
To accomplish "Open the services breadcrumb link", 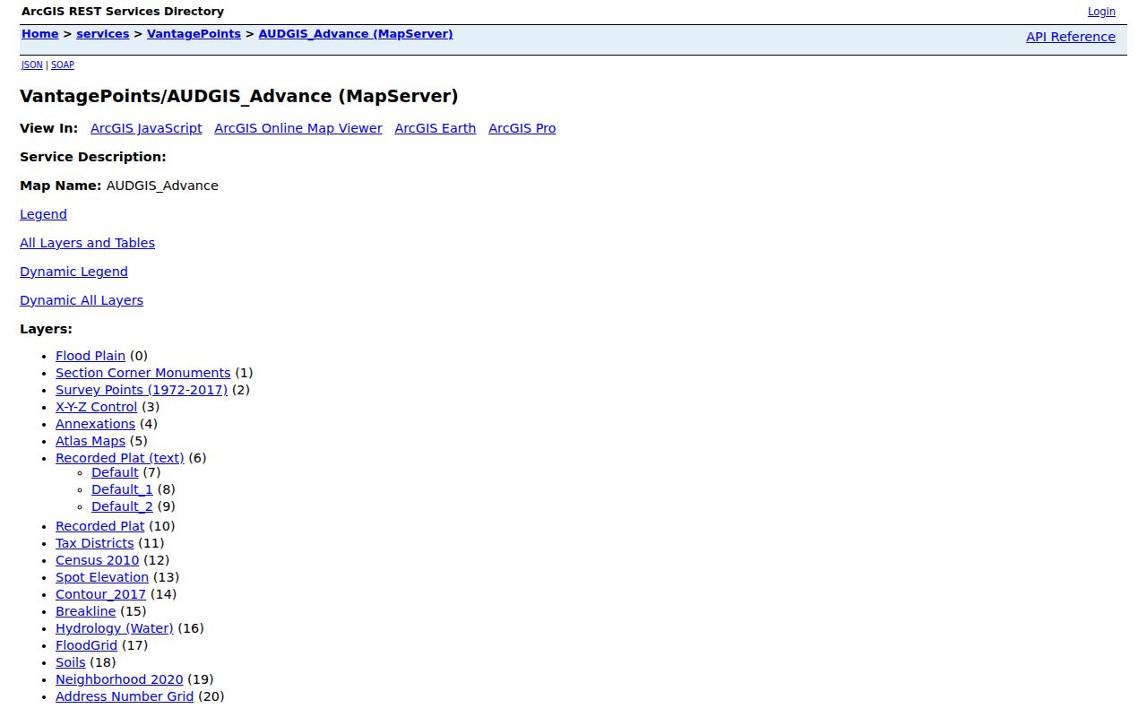I will [103, 34].
